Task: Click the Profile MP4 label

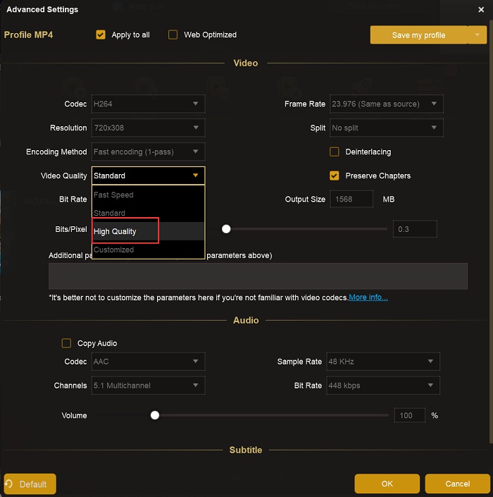Action: point(28,35)
